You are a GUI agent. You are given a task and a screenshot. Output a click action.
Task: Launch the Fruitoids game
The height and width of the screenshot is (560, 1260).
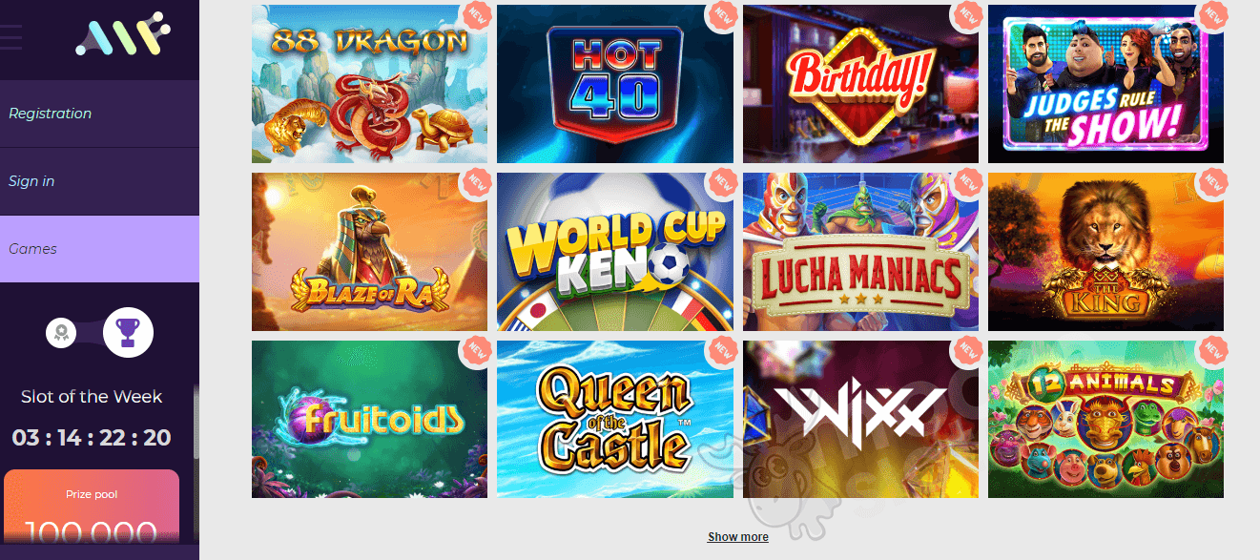click(369, 419)
